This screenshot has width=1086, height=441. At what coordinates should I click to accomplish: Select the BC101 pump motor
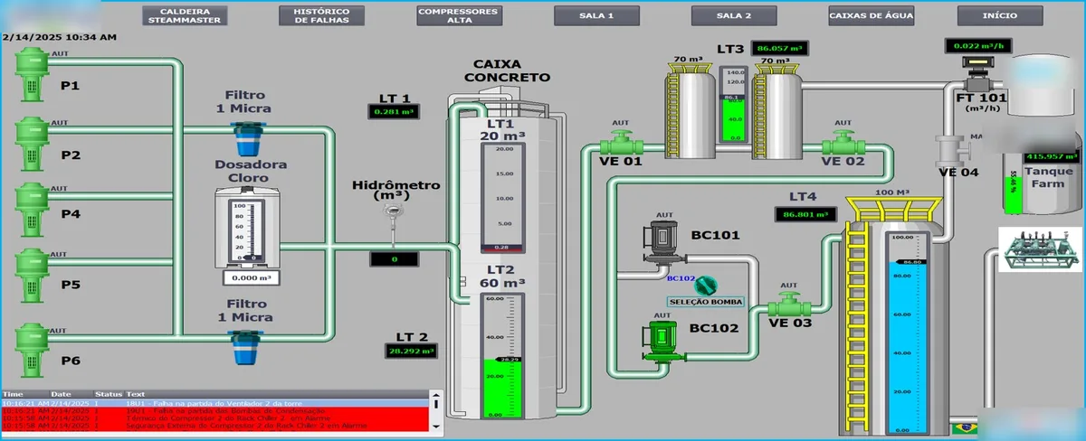662,242
